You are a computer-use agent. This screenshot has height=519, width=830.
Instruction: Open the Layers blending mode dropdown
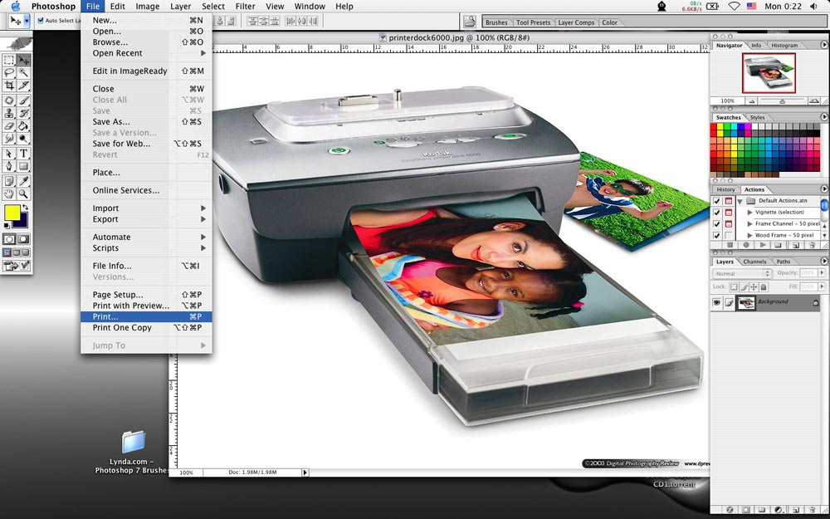(741, 274)
